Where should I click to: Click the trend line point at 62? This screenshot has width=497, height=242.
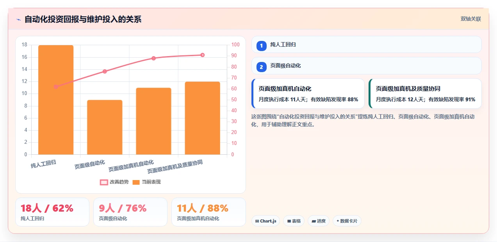56,87
